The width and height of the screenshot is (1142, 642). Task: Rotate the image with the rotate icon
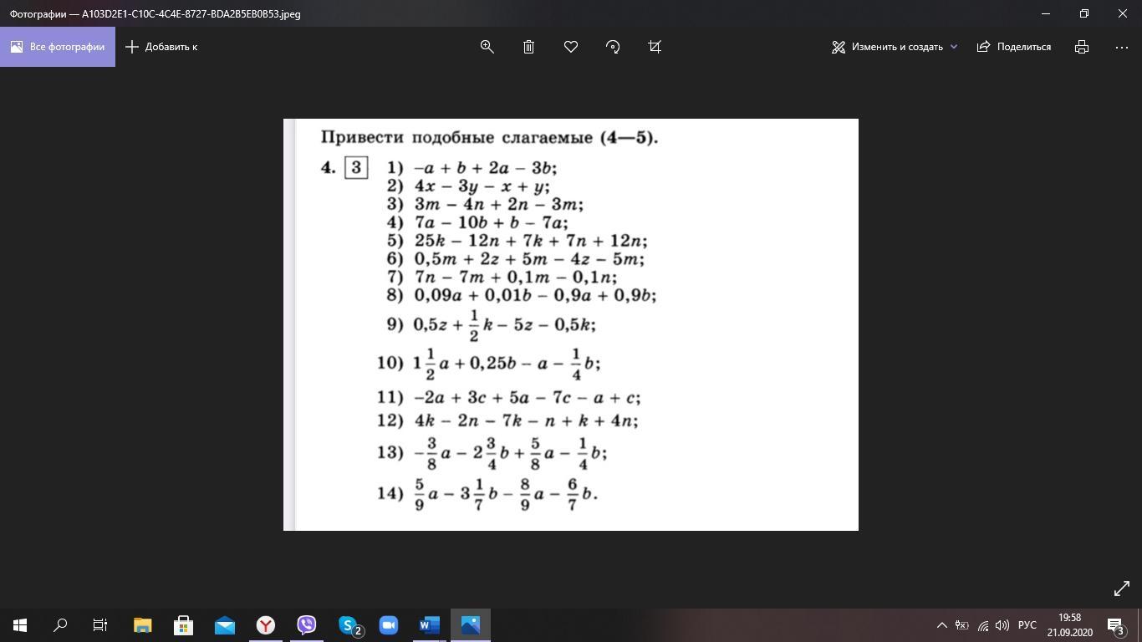point(613,47)
